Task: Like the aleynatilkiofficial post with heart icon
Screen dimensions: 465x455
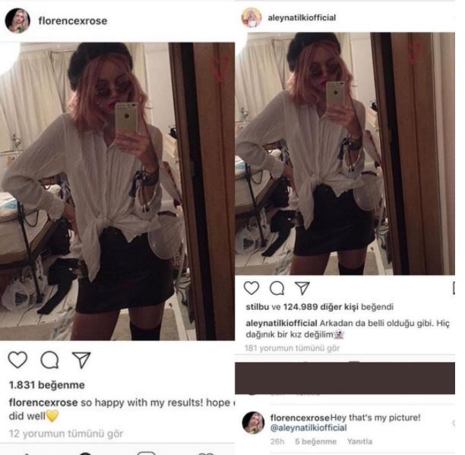Action: coord(251,288)
